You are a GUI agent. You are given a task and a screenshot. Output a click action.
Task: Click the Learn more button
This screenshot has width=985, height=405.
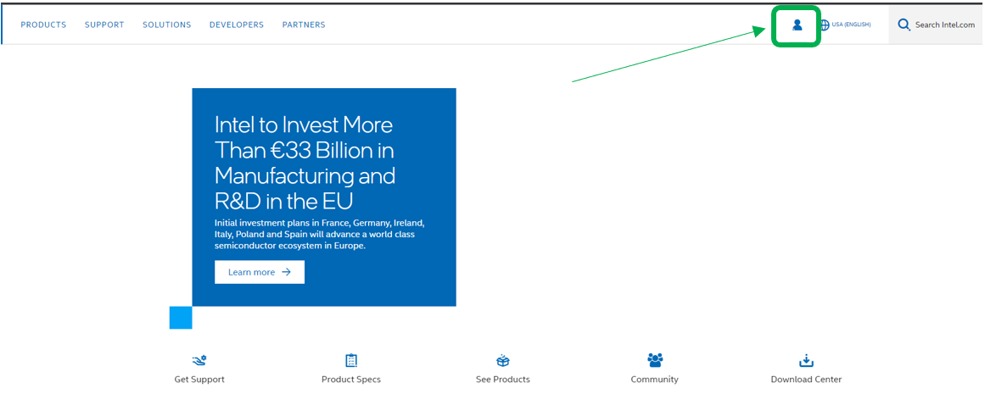[x=260, y=272]
